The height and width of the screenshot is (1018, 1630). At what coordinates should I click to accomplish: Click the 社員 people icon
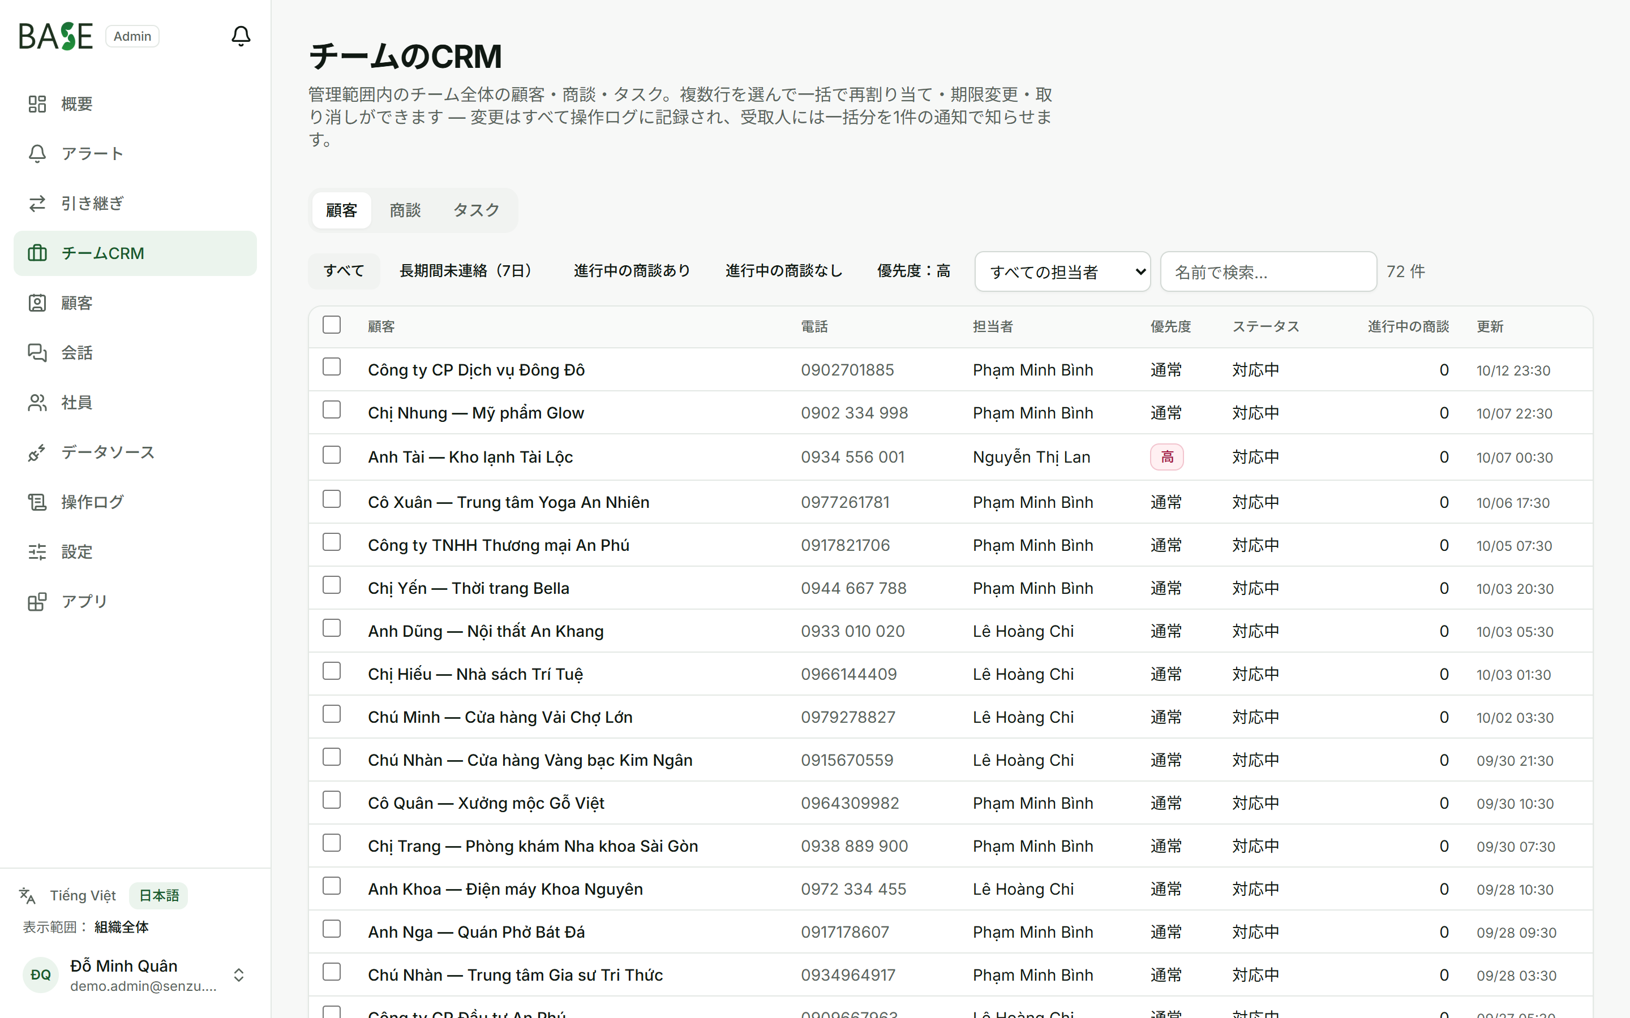37,403
